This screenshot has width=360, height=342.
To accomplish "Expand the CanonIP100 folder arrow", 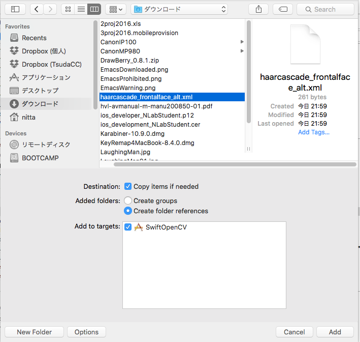I will coord(242,42).
